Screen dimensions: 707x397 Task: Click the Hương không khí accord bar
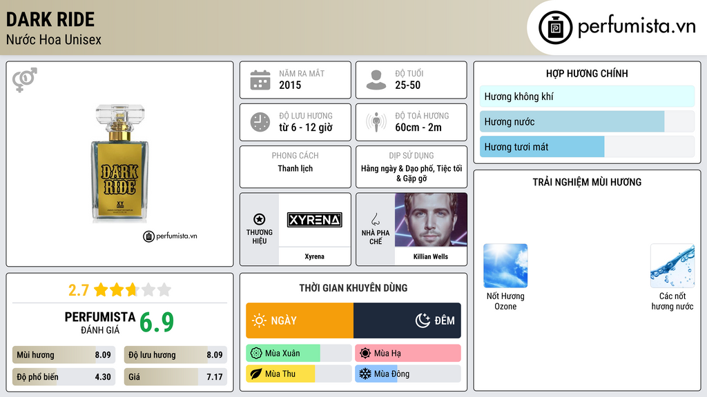[x=587, y=96]
